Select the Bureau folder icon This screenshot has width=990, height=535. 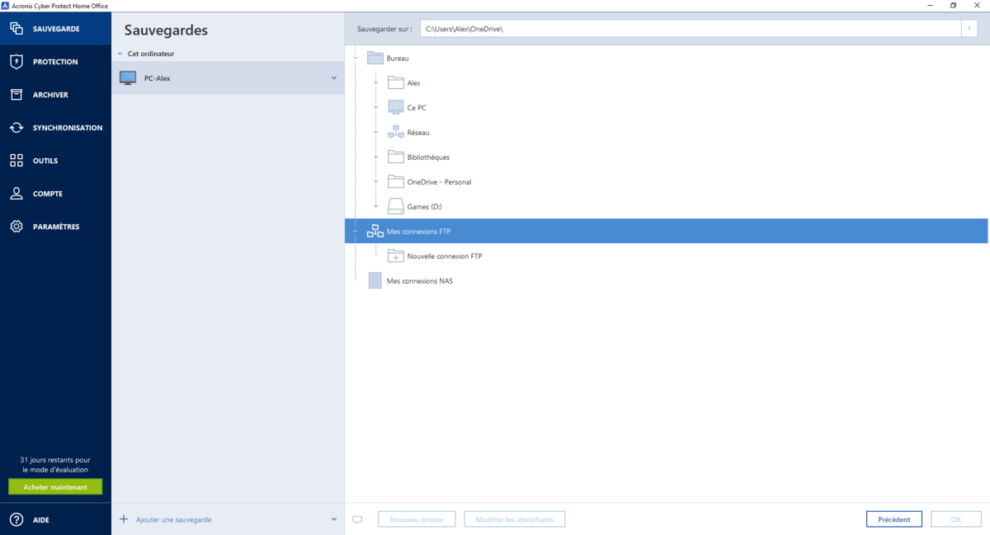[x=375, y=58]
